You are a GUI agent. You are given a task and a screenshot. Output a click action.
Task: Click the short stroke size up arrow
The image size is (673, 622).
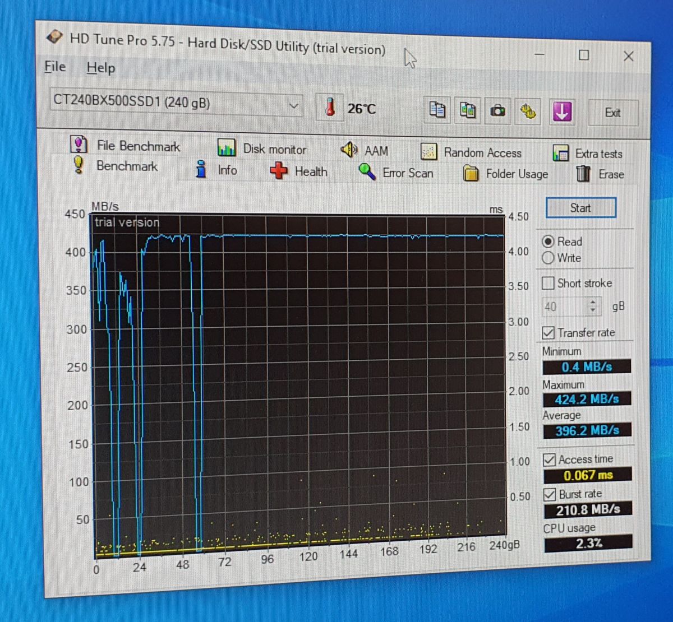click(x=593, y=303)
